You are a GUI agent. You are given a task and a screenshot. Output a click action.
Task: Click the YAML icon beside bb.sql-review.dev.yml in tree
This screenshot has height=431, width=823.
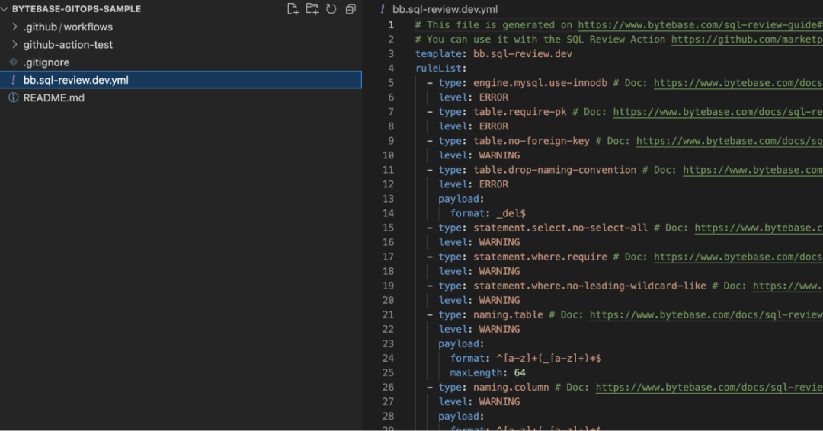(13, 80)
